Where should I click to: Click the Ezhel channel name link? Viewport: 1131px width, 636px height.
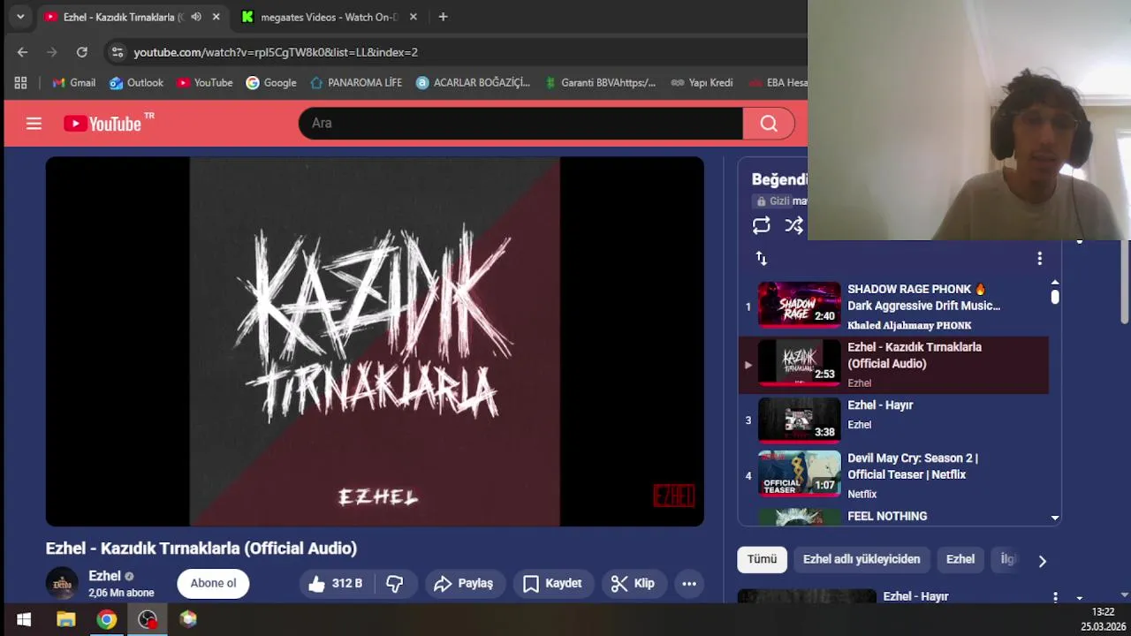pyautogui.click(x=104, y=576)
